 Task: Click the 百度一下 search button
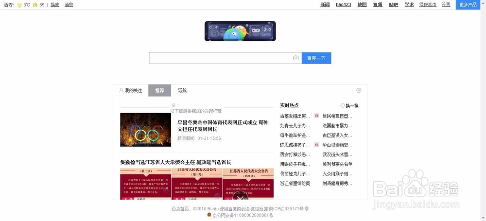tap(316, 58)
